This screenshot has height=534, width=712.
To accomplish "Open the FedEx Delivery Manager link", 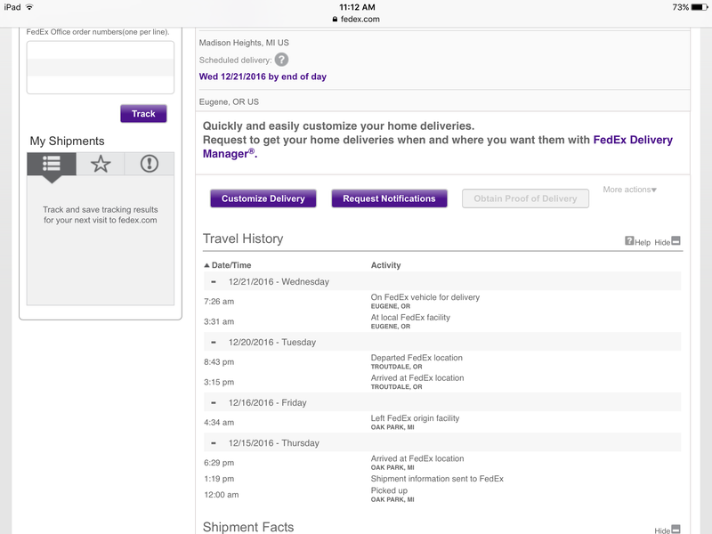I will [x=437, y=147].
